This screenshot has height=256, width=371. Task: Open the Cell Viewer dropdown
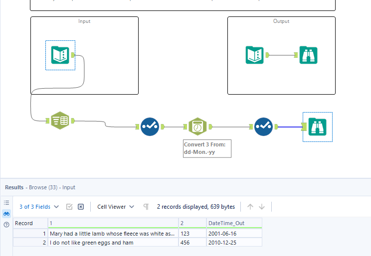coord(116,207)
